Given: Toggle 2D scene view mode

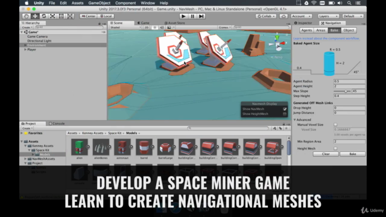Looking at the screenshot, I should click(x=147, y=27).
